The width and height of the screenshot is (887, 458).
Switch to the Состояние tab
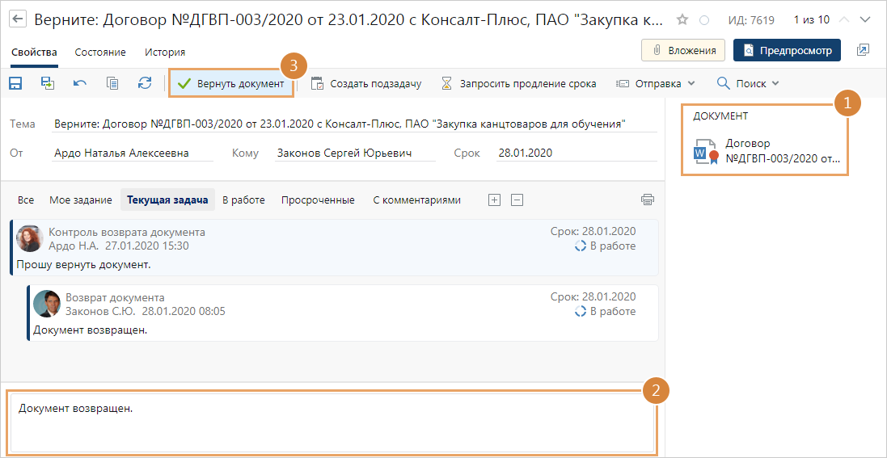click(x=100, y=52)
